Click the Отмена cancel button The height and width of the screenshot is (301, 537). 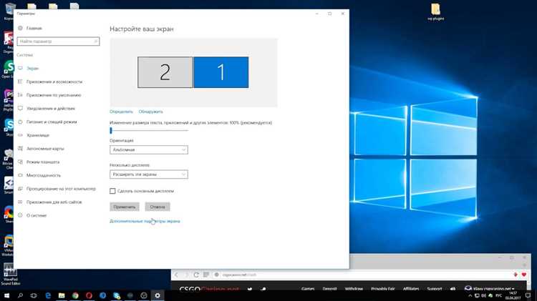click(x=158, y=207)
